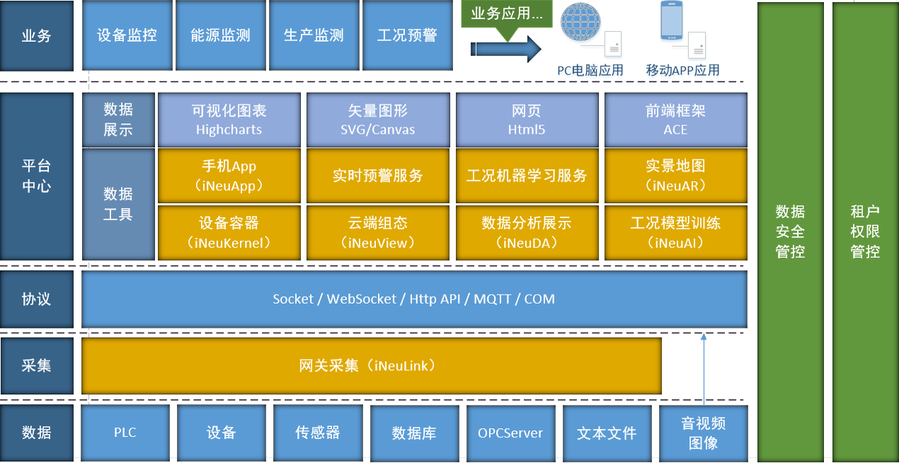Screen dimensions: 899x463
Task: Select the 实时预警服务 box
Action: [x=378, y=176]
